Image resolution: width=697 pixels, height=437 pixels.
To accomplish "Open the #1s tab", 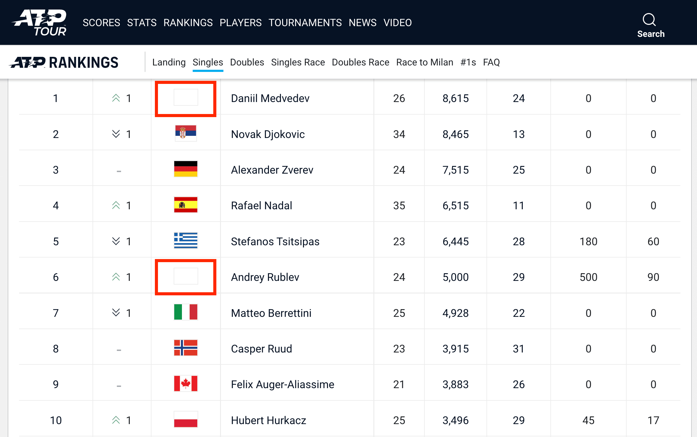I will 468,62.
